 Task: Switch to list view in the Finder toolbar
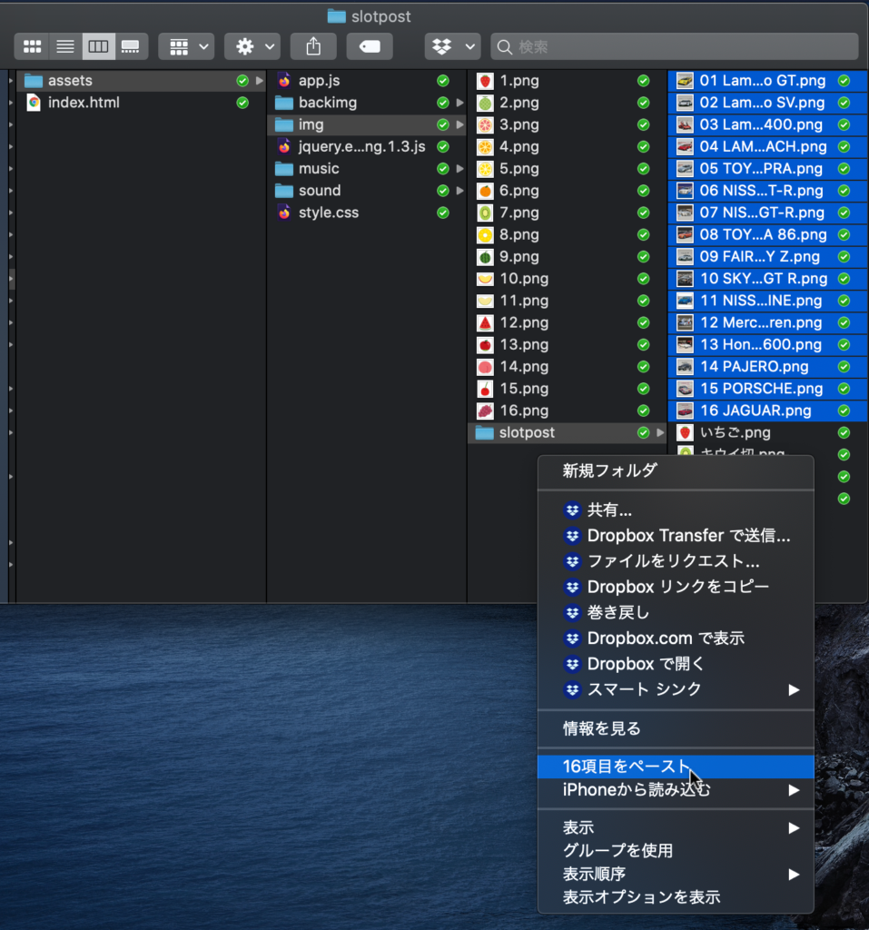[65, 46]
